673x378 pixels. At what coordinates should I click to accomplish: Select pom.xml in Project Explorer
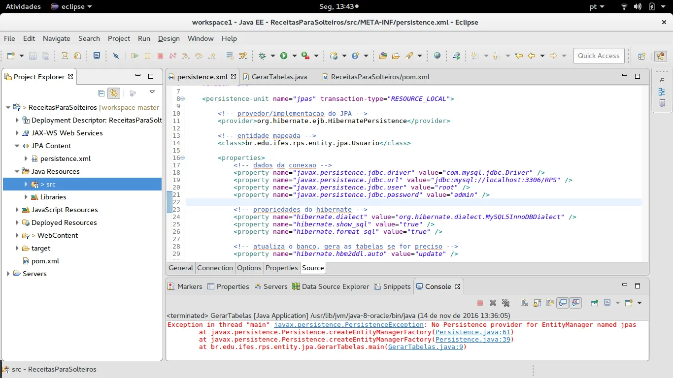coord(45,261)
